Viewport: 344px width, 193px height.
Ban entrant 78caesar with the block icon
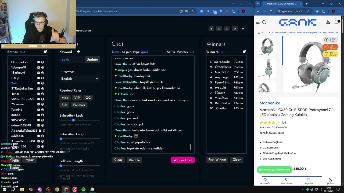42,104
